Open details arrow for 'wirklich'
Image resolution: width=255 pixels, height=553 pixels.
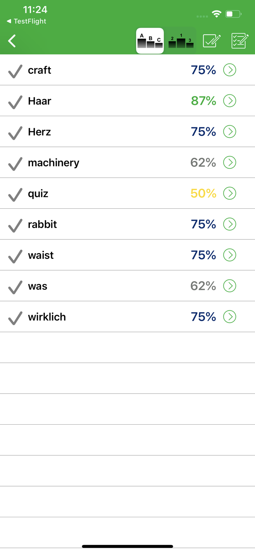230,316
